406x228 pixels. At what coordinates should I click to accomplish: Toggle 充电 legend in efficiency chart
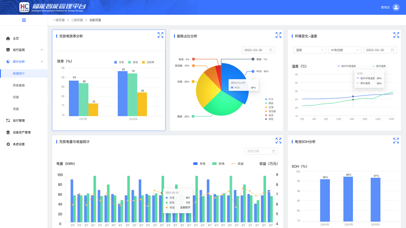coord(119,62)
